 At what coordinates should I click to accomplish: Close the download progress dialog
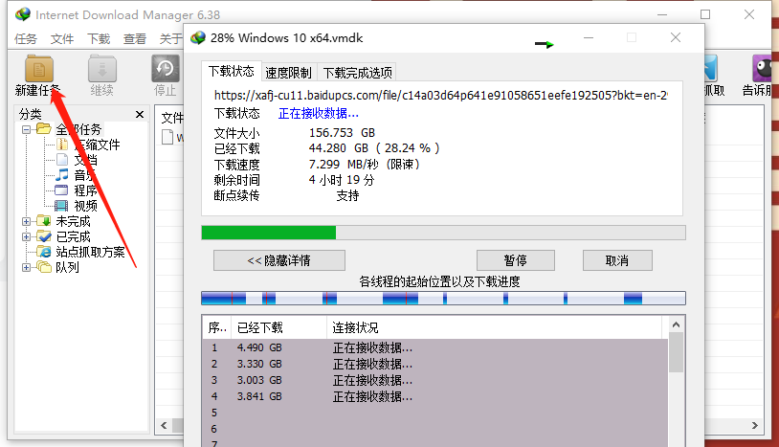coord(676,37)
